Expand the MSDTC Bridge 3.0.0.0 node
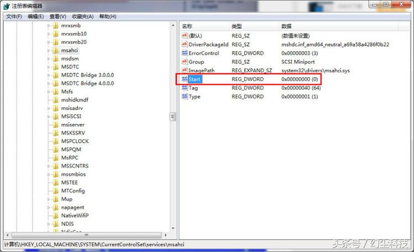Viewport: 414px width, 252px height. [49, 75]
